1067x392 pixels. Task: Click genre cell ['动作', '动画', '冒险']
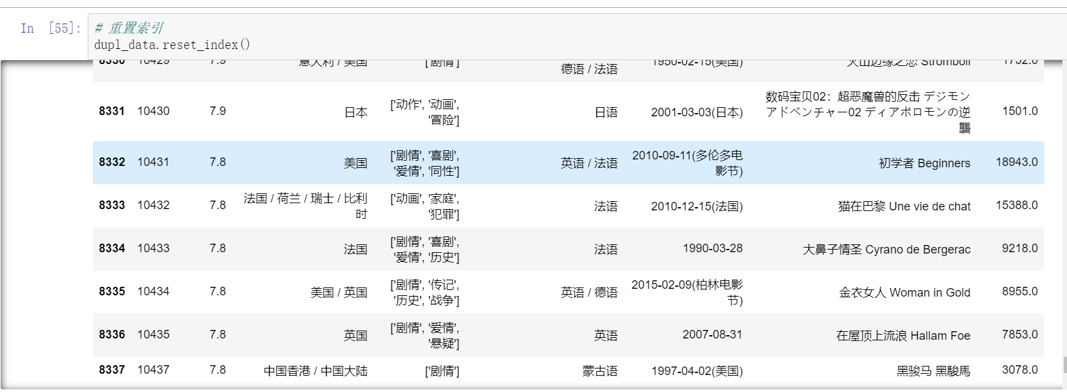[425, 112]
